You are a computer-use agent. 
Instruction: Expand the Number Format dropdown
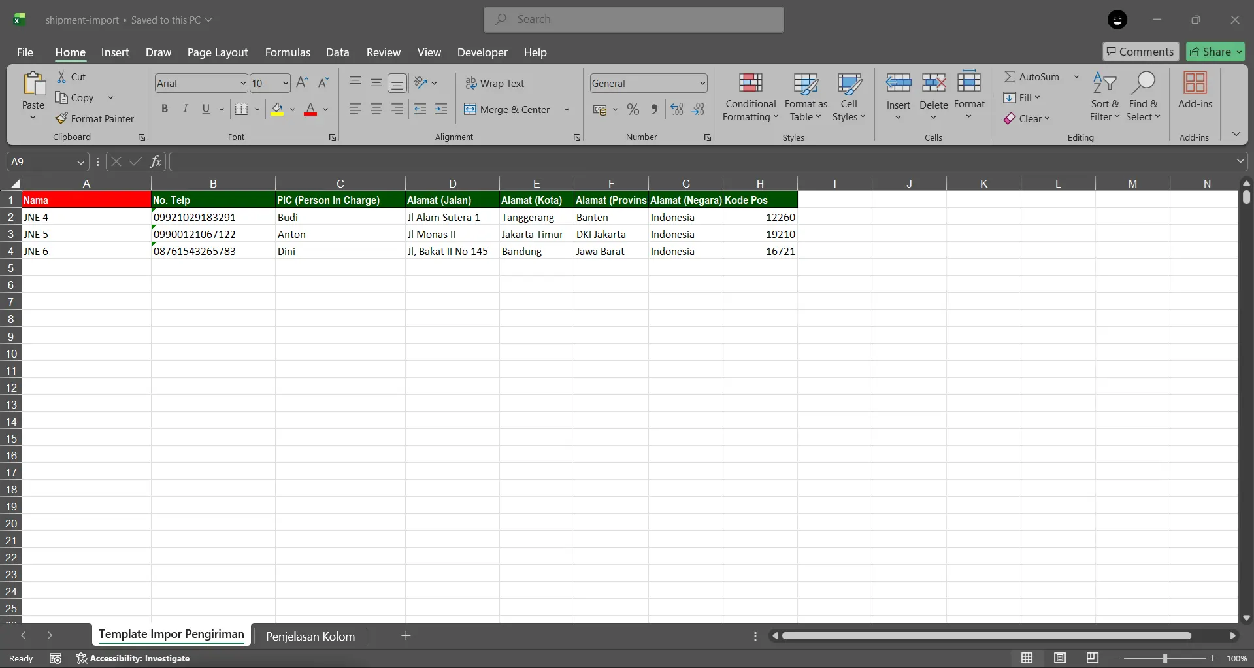[703, 83]
